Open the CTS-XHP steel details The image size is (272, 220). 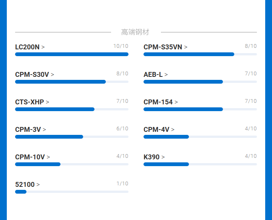(32, 102)
